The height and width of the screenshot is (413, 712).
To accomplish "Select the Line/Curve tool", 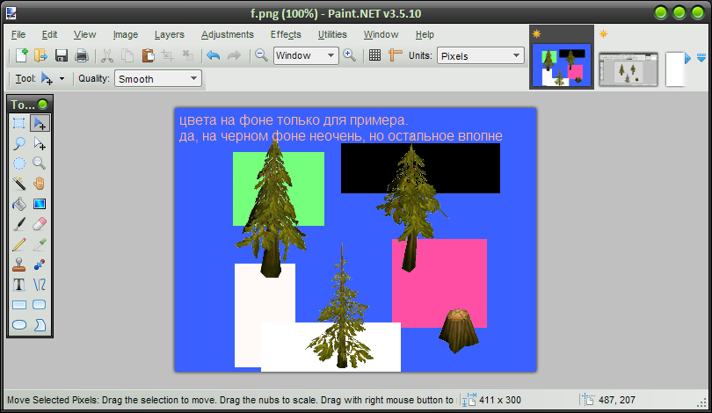I will click(x=40, y=285).
